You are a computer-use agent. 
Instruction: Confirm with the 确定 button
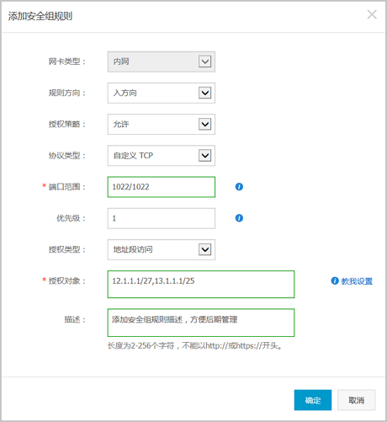click(313, 400)
